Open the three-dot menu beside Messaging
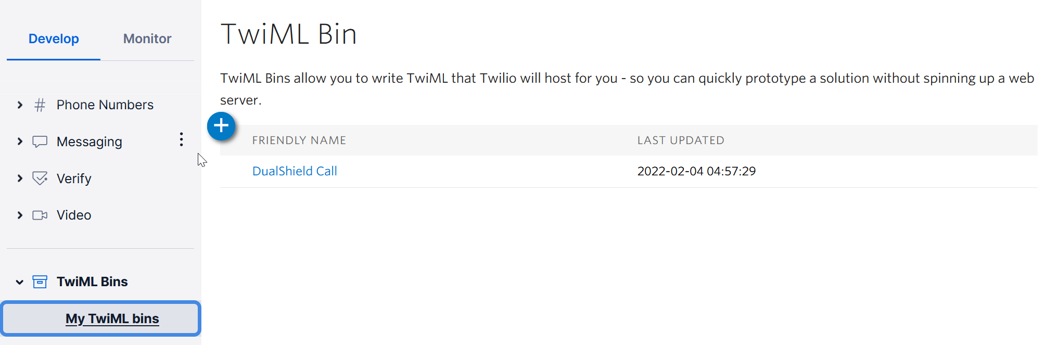The width and height of the screenshot is (1058, 345). tap(181, 139)
